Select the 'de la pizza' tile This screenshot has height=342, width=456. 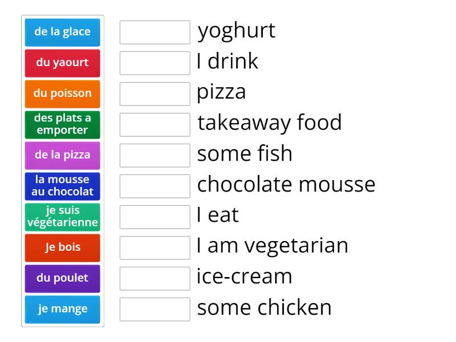point(62,155)
